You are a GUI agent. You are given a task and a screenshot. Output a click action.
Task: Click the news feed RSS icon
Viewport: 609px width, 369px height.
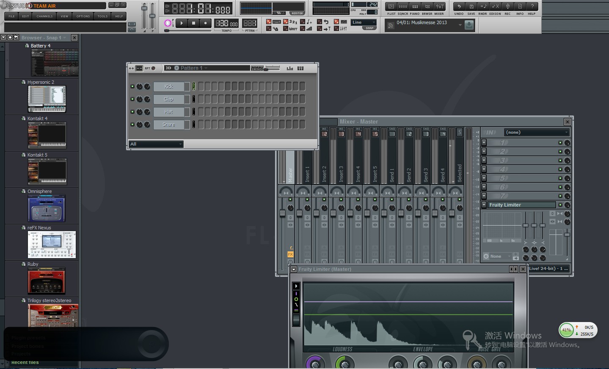coord(391,25)
